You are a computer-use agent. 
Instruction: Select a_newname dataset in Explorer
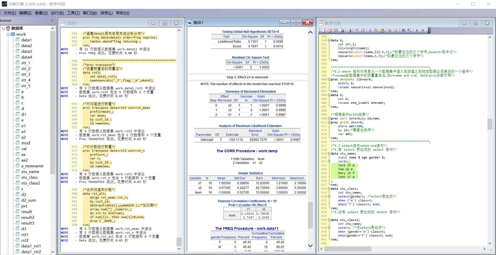pyautogui.click(x=32, y=166)
